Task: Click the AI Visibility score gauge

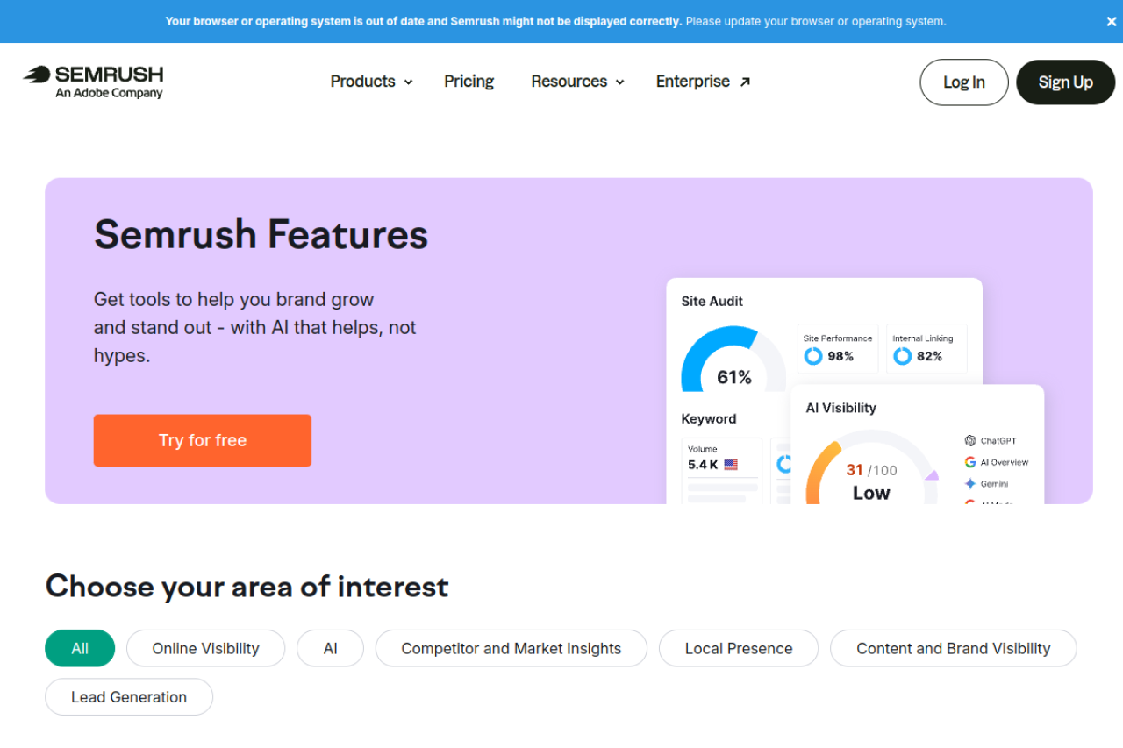Action: [871, 467]
